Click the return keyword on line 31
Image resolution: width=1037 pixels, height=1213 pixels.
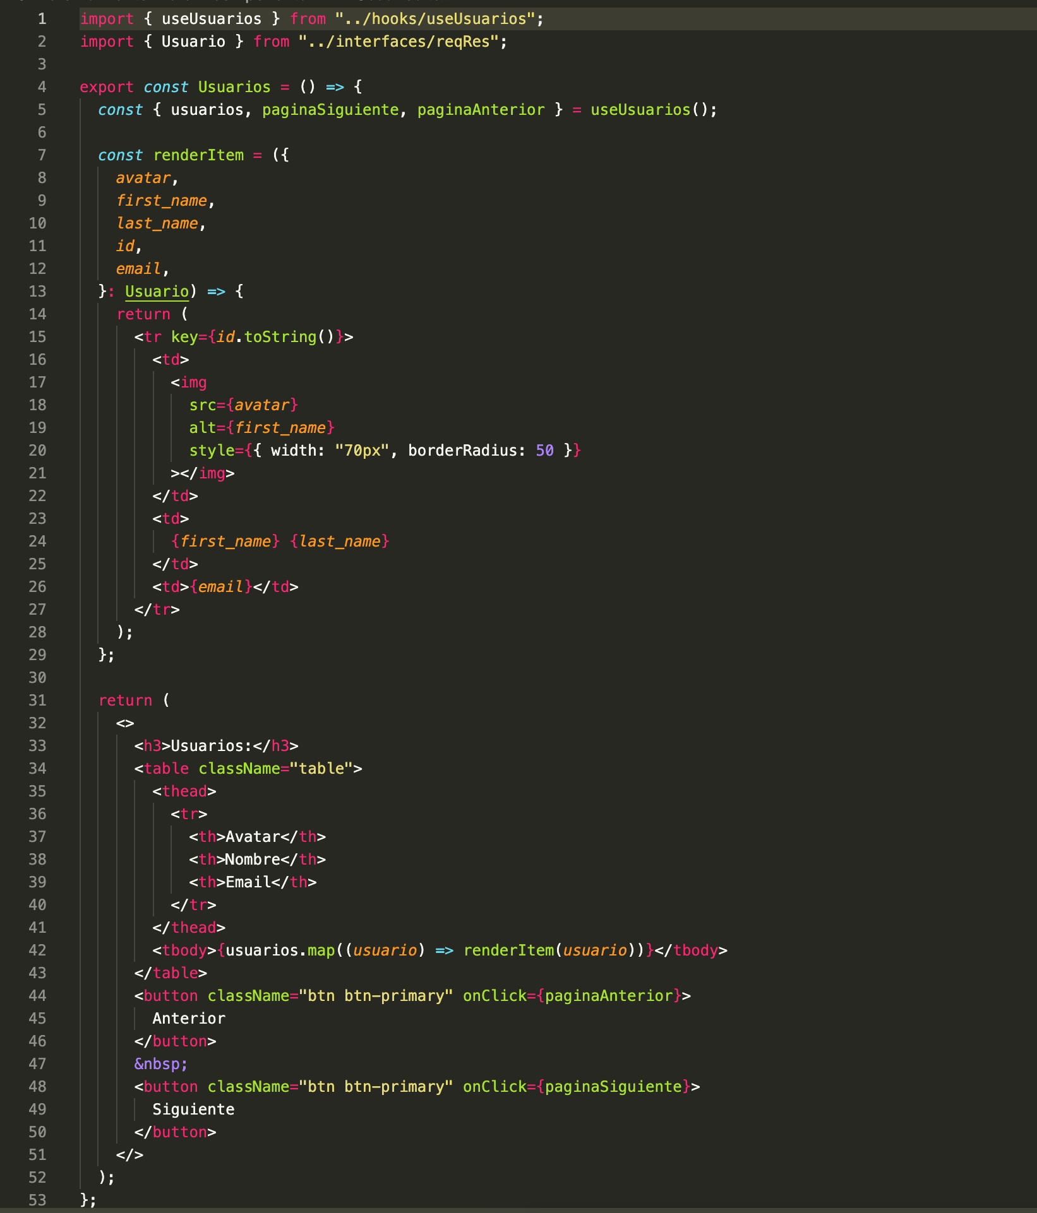(x=125, y=701)
